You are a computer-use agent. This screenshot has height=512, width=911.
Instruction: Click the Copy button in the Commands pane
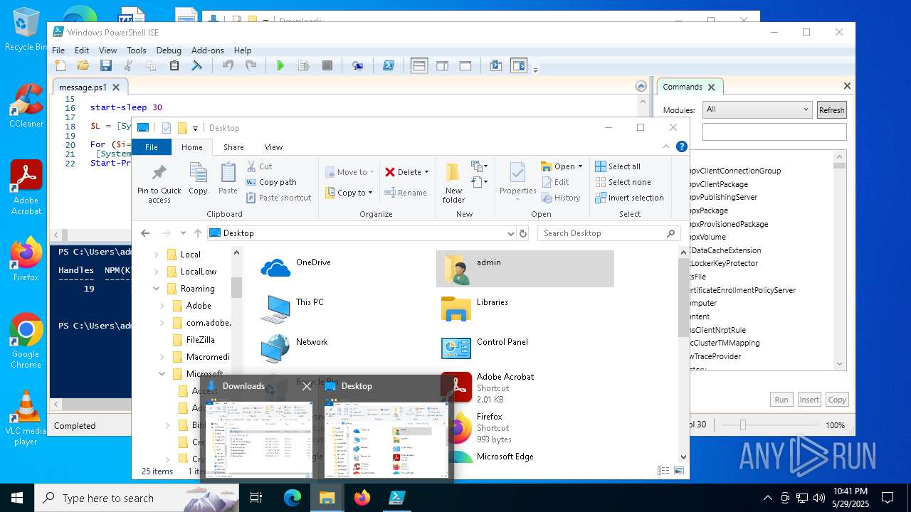(837, 400)
